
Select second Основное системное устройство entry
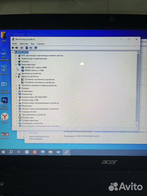click(x=40, y=82)
